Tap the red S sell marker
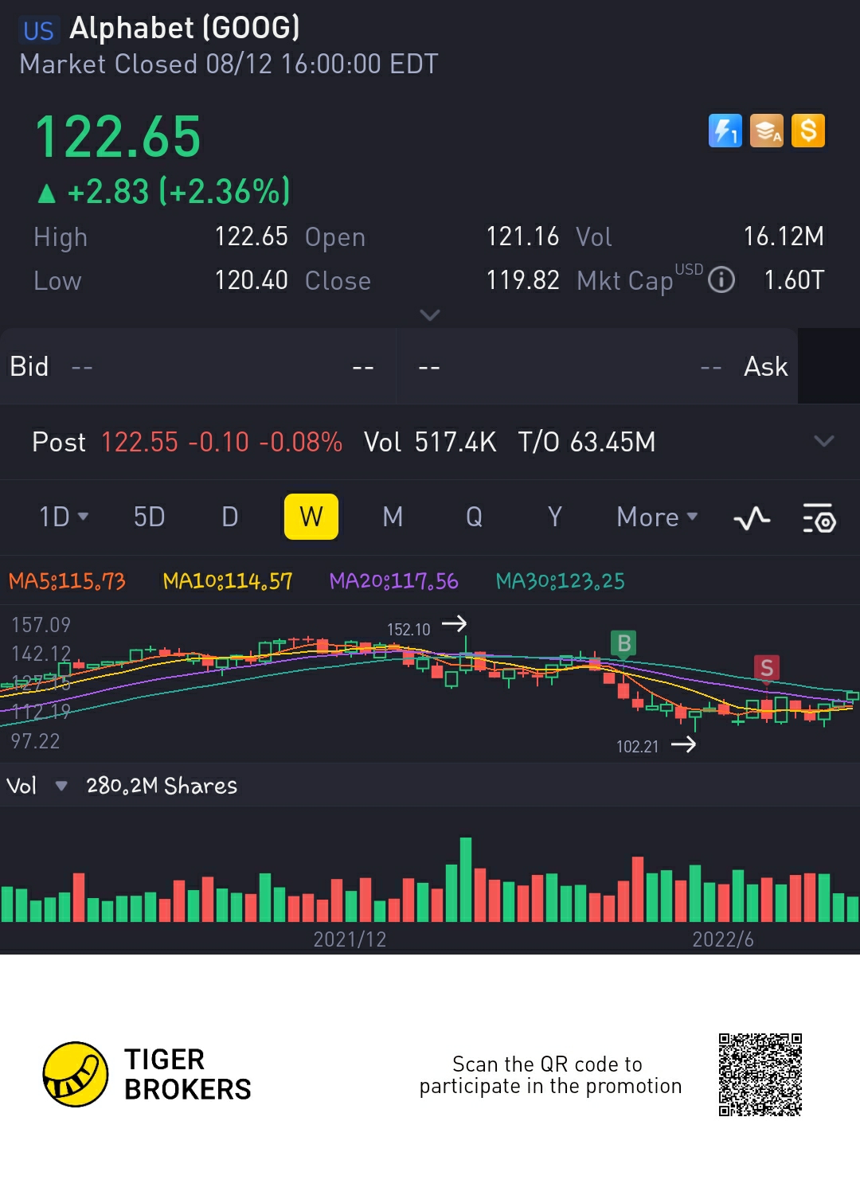Image resolution: width=860 pixels, height=1195 pixels. 766,668
